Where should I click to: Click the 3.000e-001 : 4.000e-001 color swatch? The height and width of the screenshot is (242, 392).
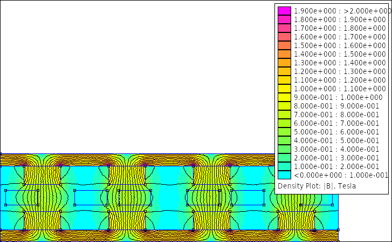pyautogui.click(x=284, y=149)
